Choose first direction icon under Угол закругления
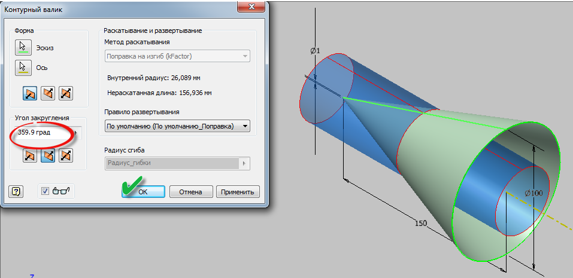Screen dimensions: 573x278 [30, 155]
